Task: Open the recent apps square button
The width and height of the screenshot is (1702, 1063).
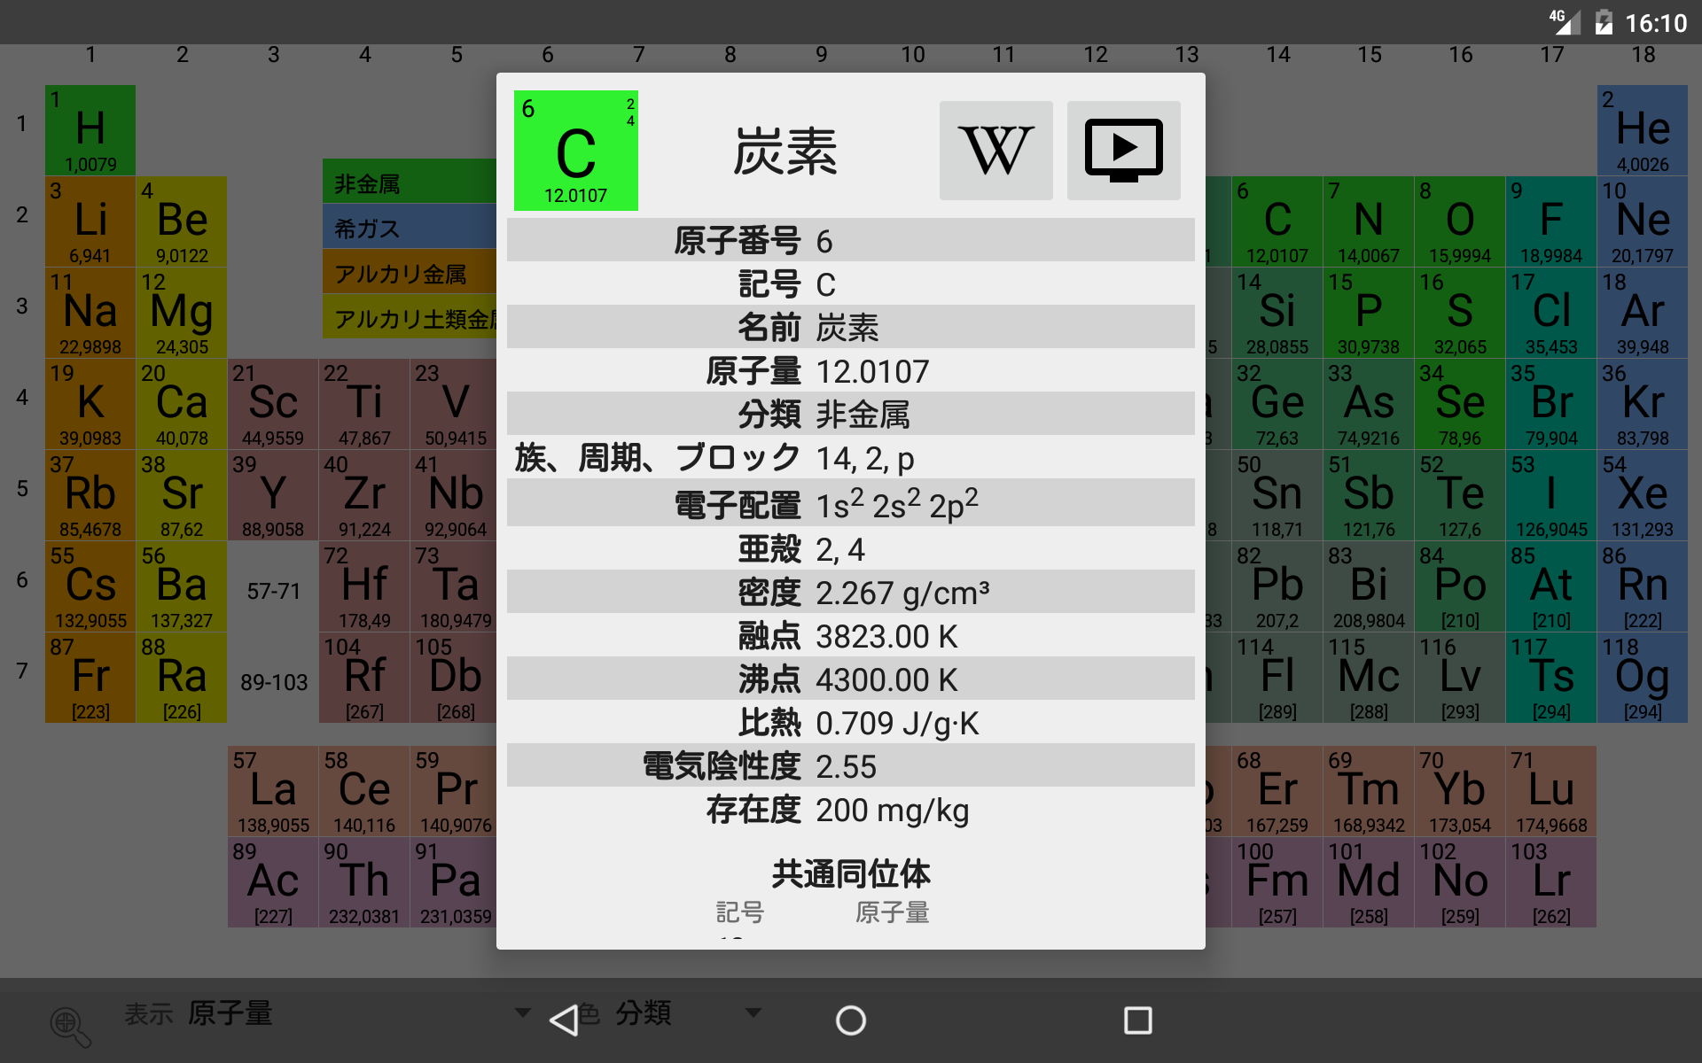Action: click(1137, 1020)
